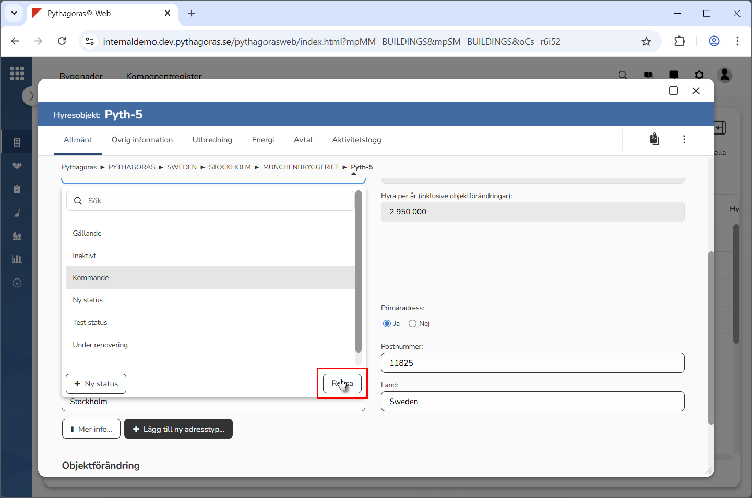This screenshot has width=752, height=498.
Task: Click the handshake icon in left sidebar
Action: [x=17, y=166]
